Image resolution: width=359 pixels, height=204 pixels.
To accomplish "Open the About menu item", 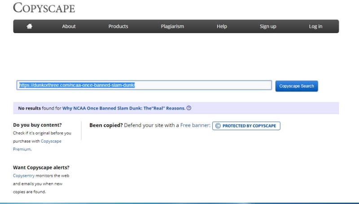I will [x=69, y=26].
